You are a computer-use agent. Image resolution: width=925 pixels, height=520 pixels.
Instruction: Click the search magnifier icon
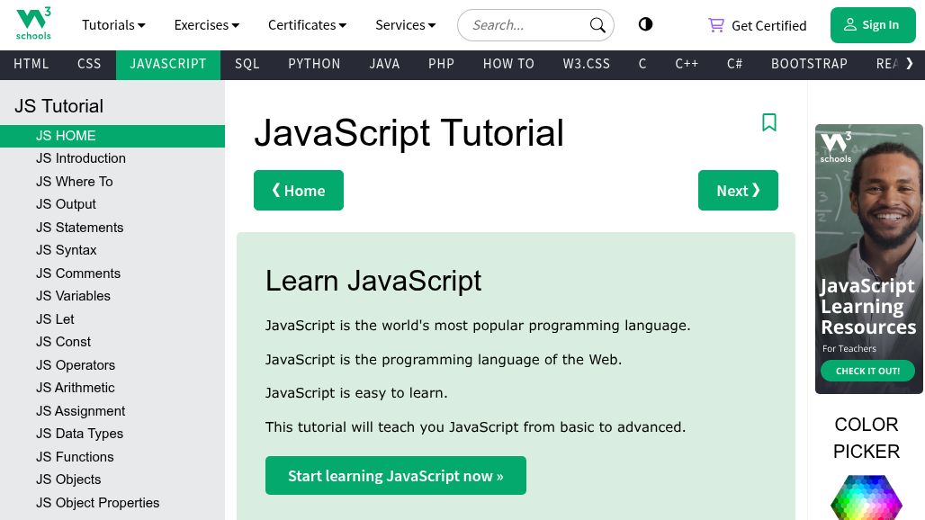(597, 25)
